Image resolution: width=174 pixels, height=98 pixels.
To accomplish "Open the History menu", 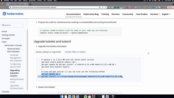I will [x=25, y=1].
